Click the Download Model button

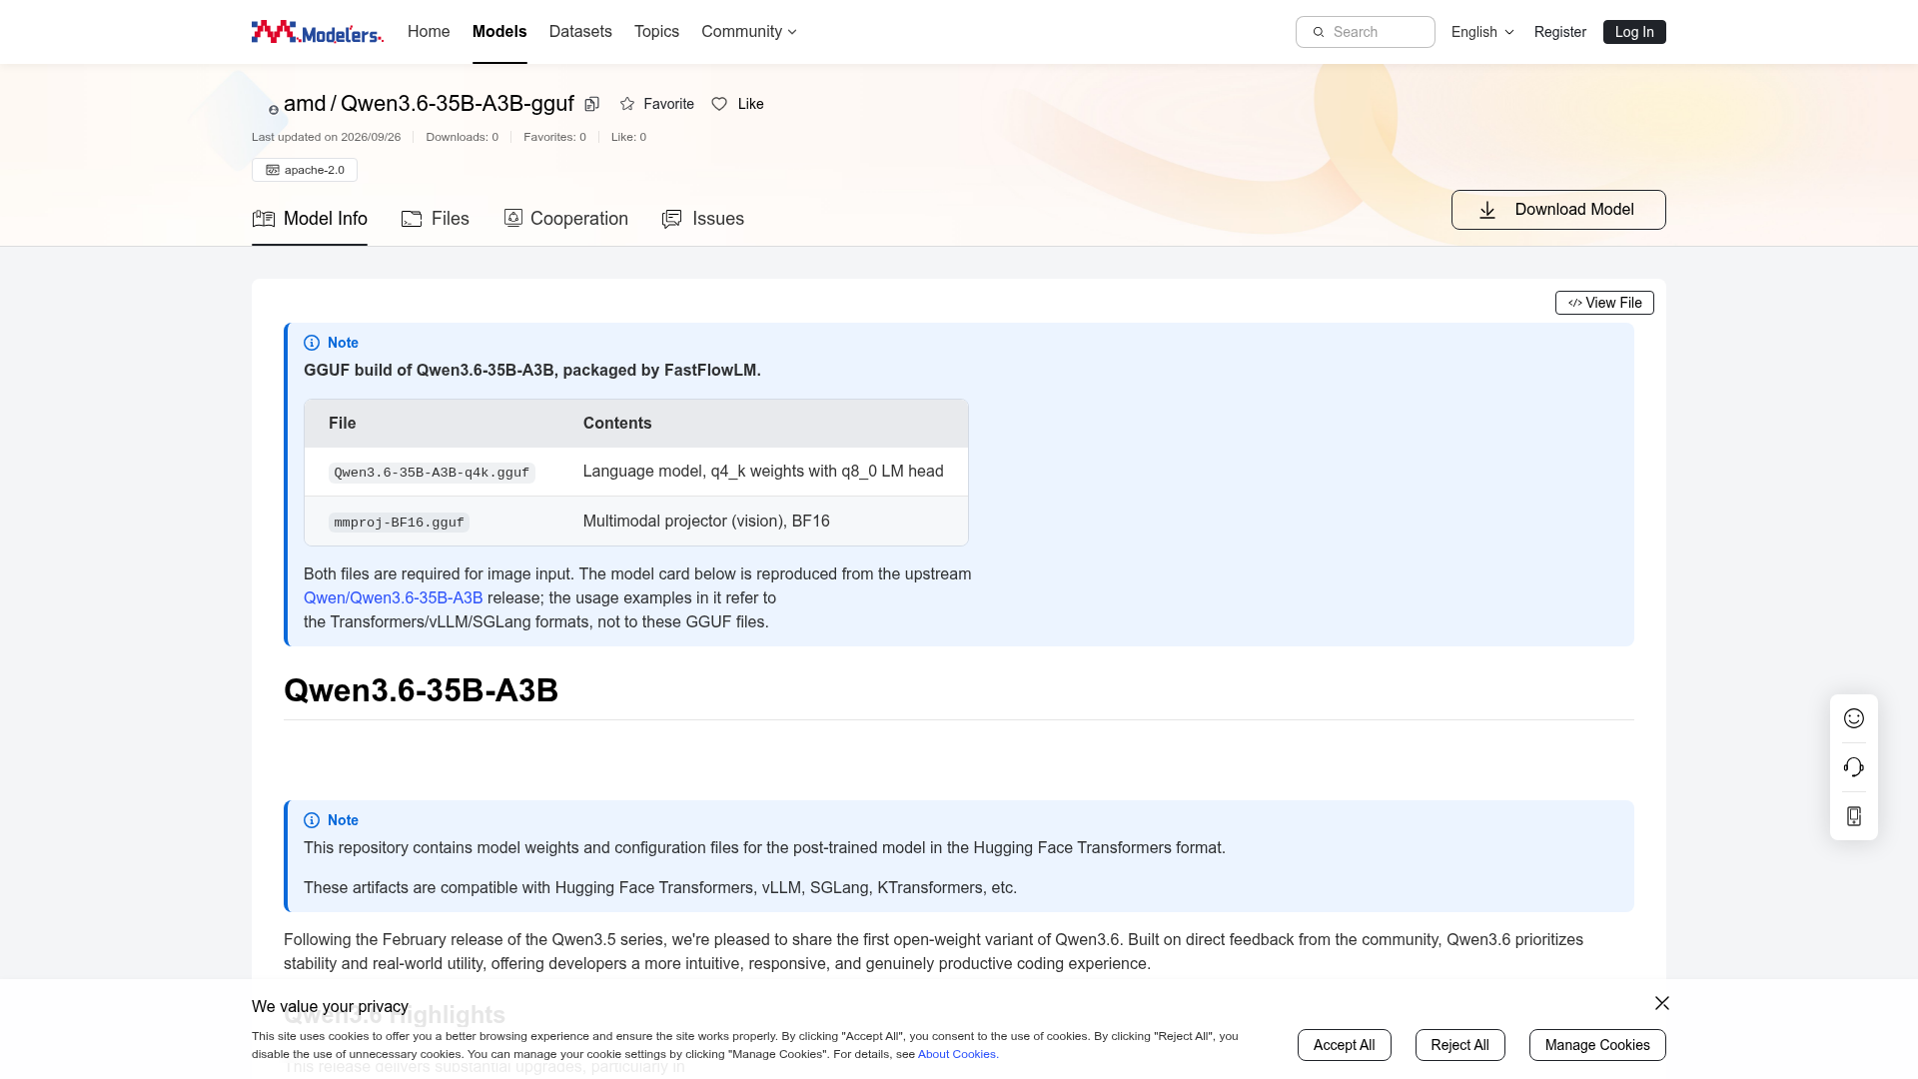(1558, 210)
